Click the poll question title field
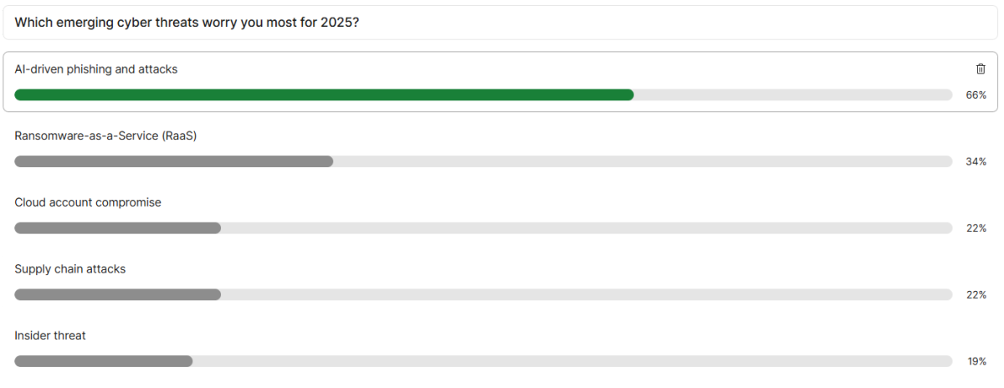1004x388 pixels. coord(502,23)
